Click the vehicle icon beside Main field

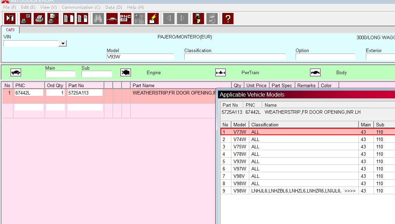(15, 72)
